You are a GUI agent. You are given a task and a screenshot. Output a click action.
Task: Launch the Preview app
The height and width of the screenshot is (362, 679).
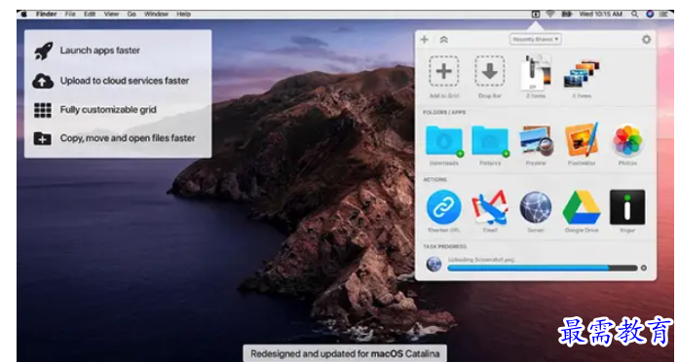536,140
